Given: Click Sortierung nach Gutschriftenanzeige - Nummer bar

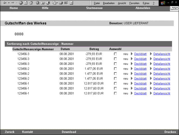Looking at the screenshot, I should 88,44.
